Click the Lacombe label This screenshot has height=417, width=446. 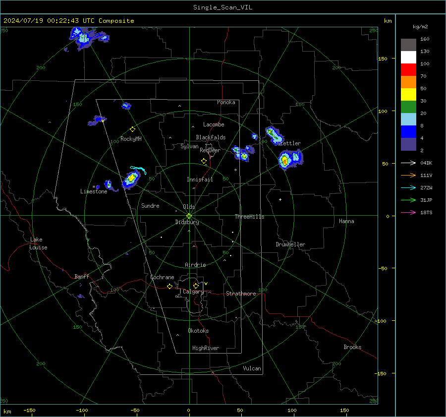pyautogui.click(x=214, y=124)
